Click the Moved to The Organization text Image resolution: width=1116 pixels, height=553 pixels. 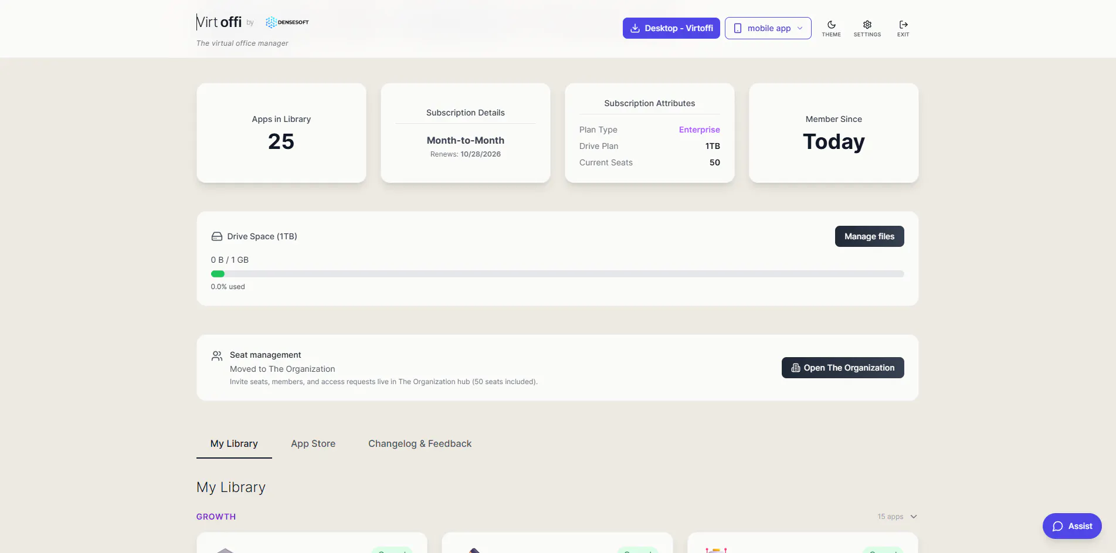coord(282,369)
